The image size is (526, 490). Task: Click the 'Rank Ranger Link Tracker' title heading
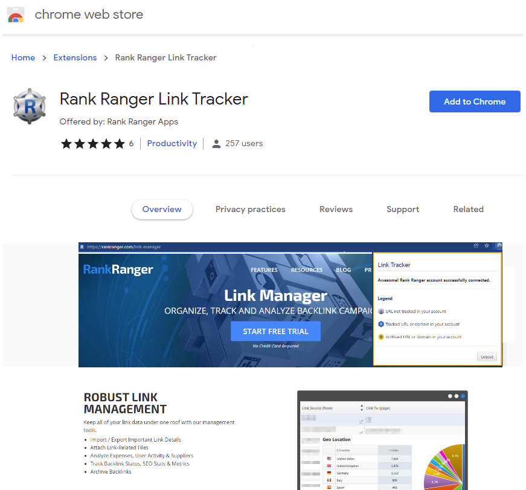click(x=153, y=99)
